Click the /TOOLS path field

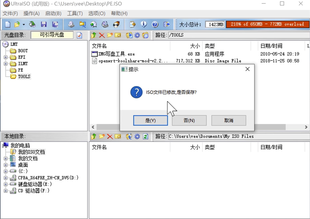[x=239, y=35]
